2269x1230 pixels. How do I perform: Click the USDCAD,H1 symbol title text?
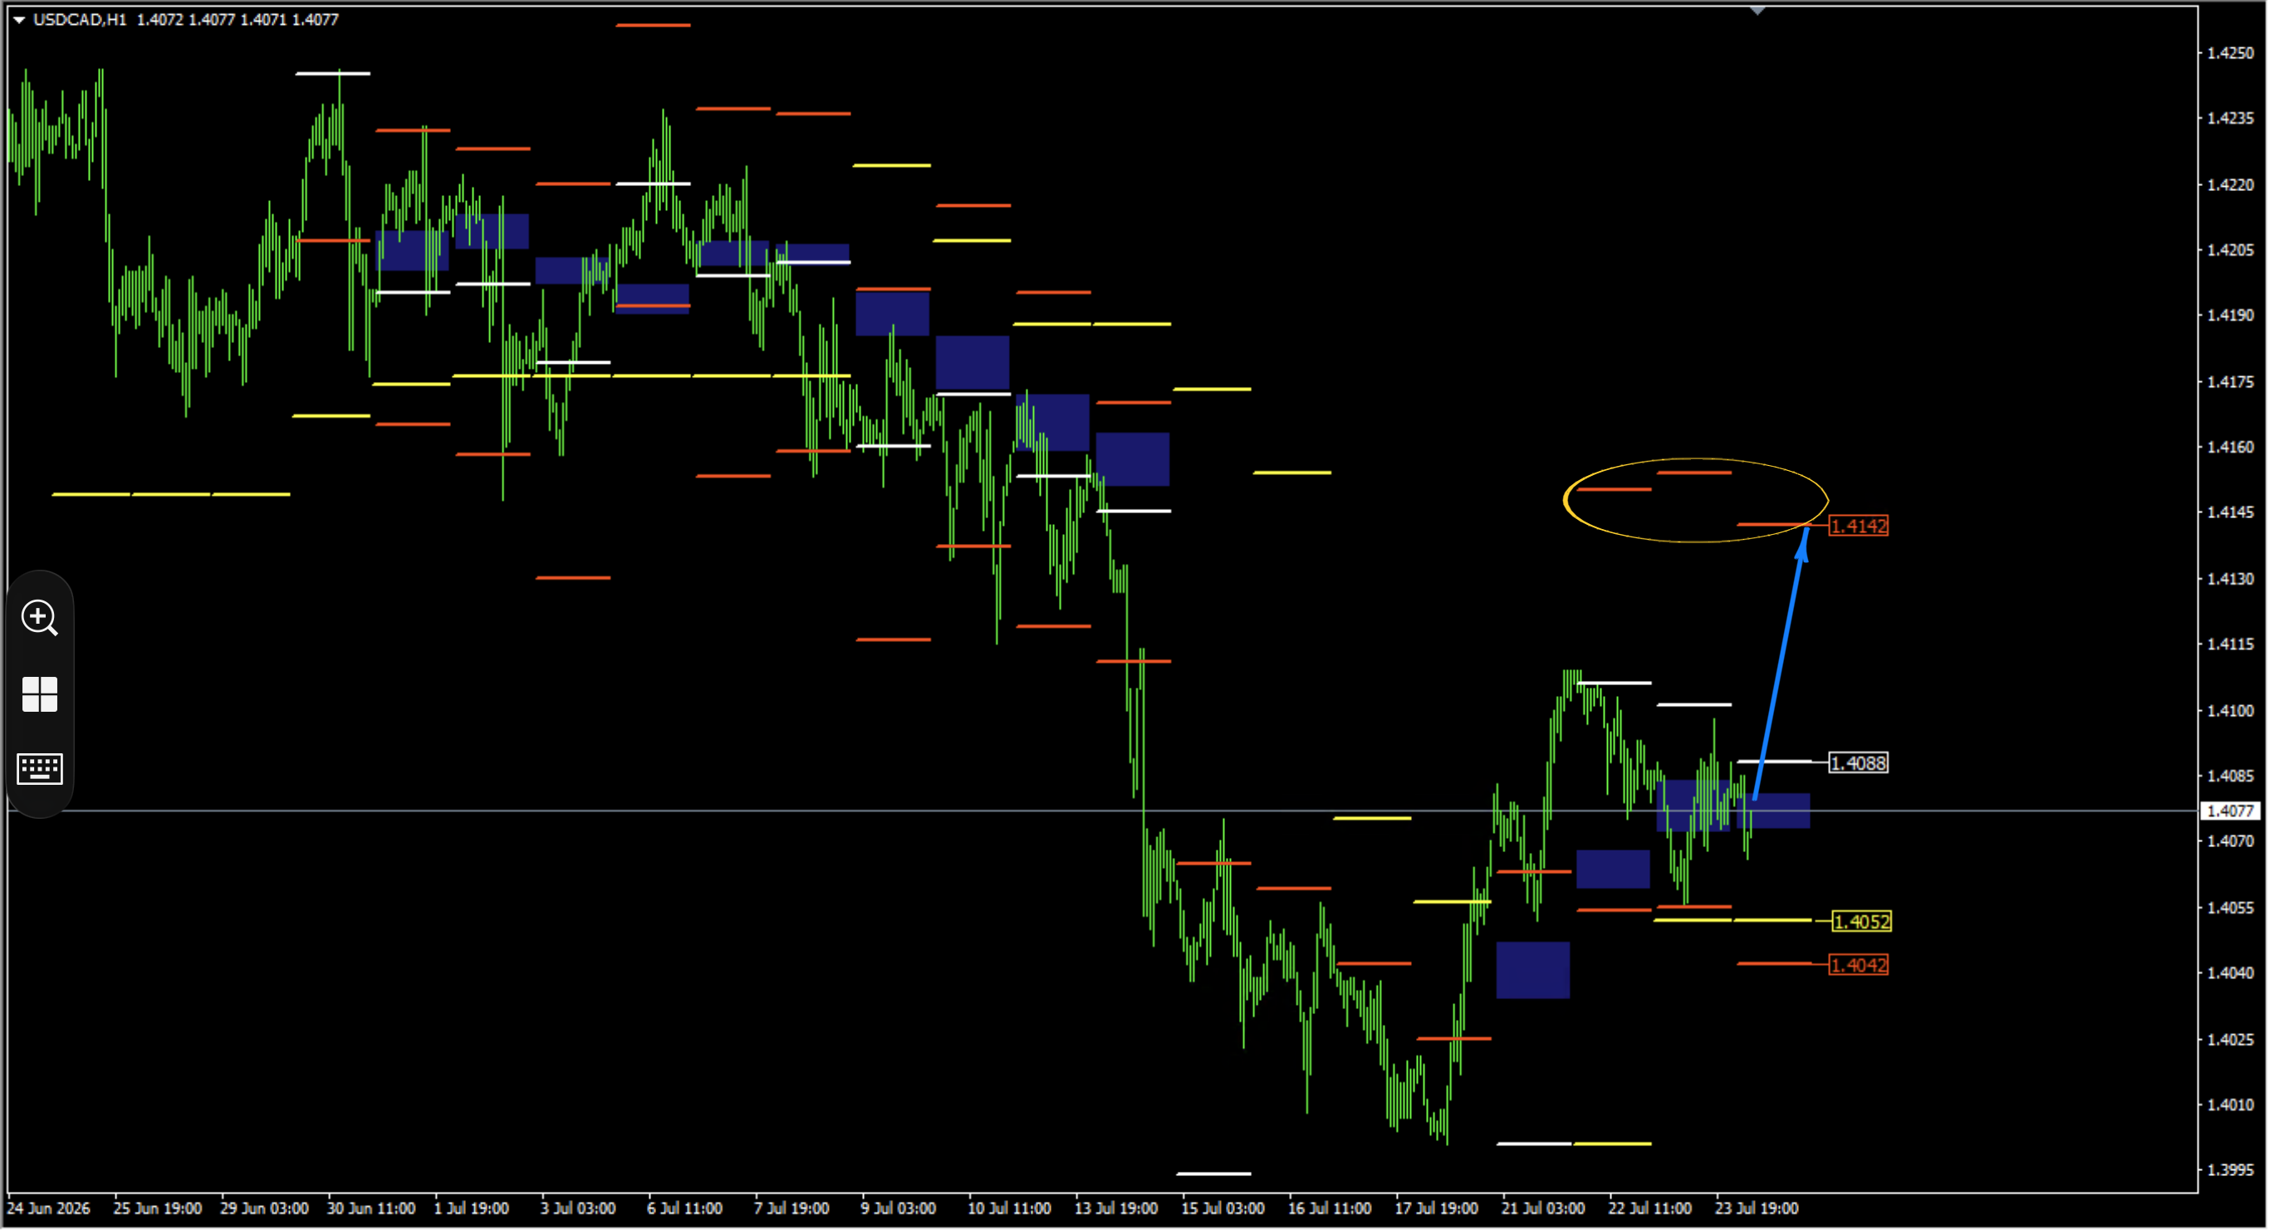pyautogui.click(x=81, y=19)
